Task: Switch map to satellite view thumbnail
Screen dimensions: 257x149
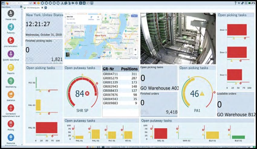Action: pyautogui.click(x=68, y=55)
